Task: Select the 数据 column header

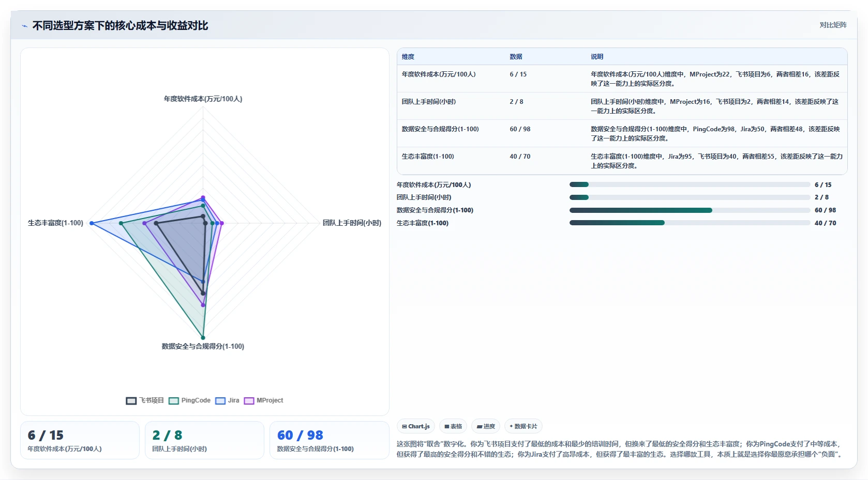Action: click(x=516, y=57)
